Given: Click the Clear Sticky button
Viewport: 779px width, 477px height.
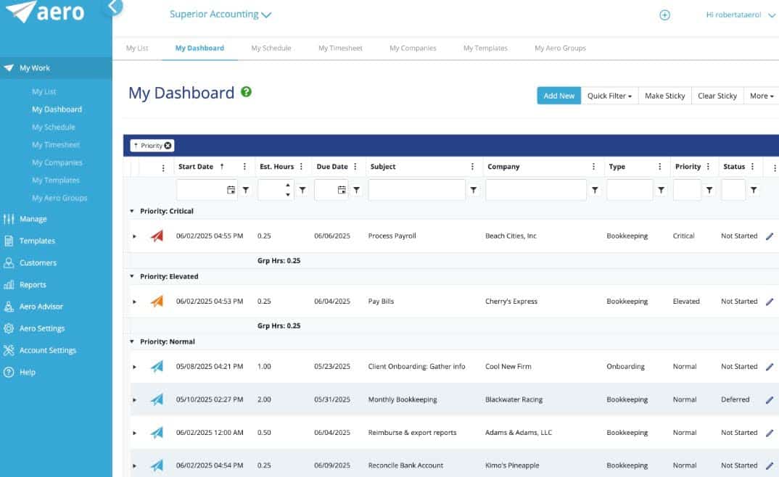Looking at the screenshot, I should pyautogui.click(x=717, y=95).
